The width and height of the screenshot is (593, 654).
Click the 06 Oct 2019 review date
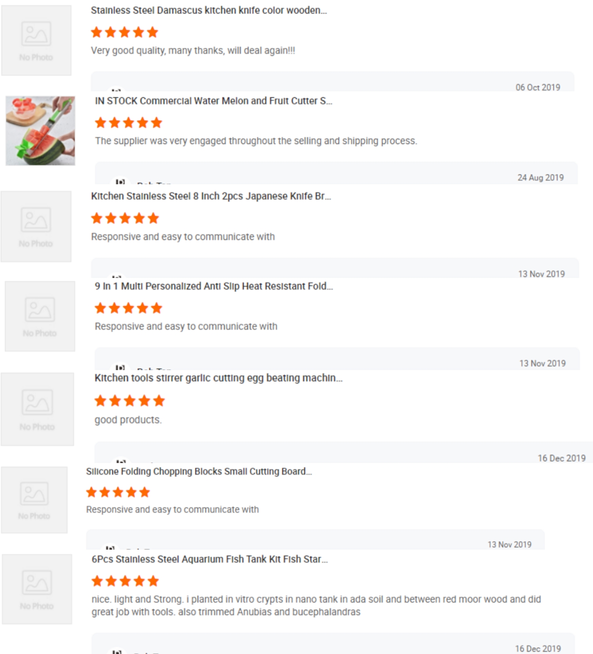coord(538,87)
